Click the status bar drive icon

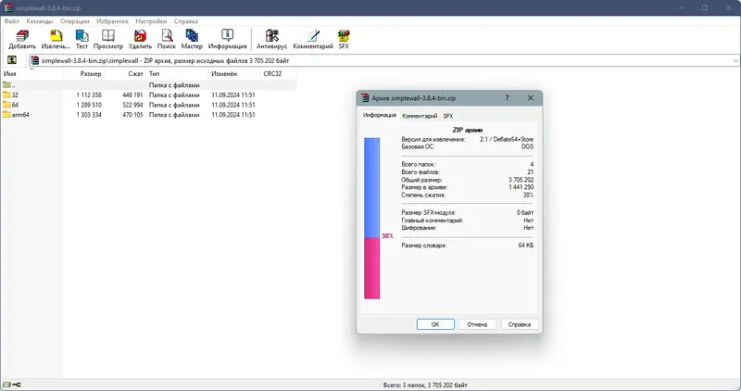coord(6,385)
